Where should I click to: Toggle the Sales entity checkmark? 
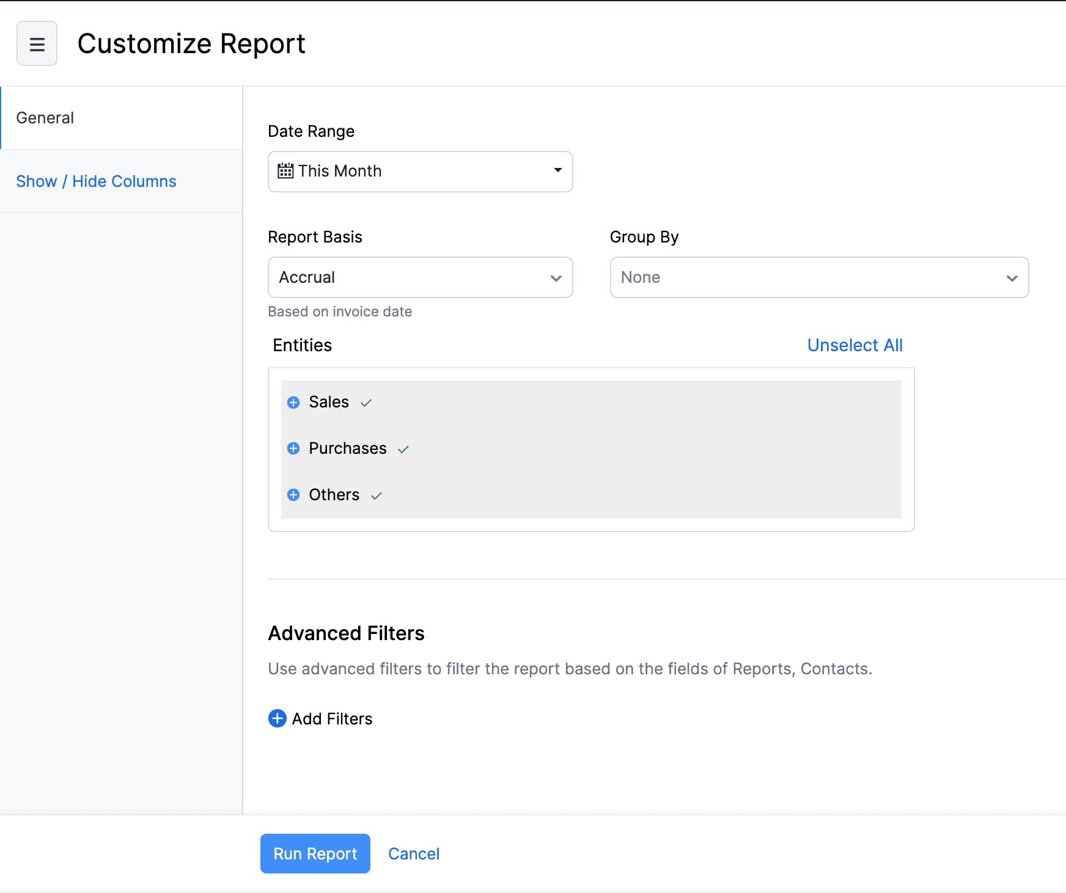pyautogui.click(x=366, y=403)
